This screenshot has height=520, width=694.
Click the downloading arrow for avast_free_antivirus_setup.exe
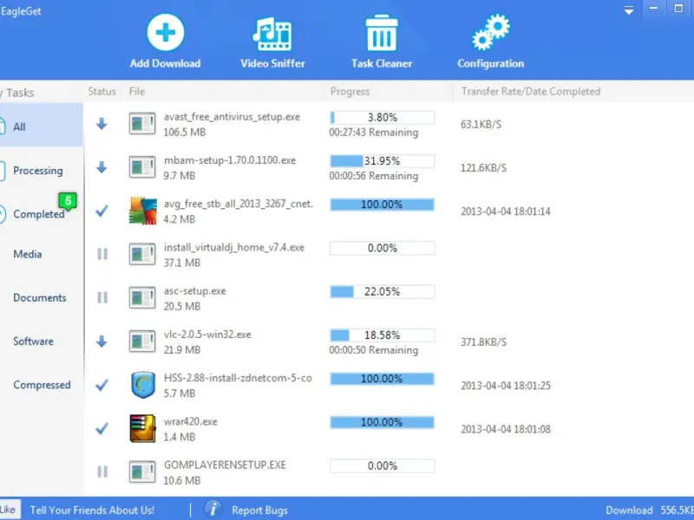[101, 124]
